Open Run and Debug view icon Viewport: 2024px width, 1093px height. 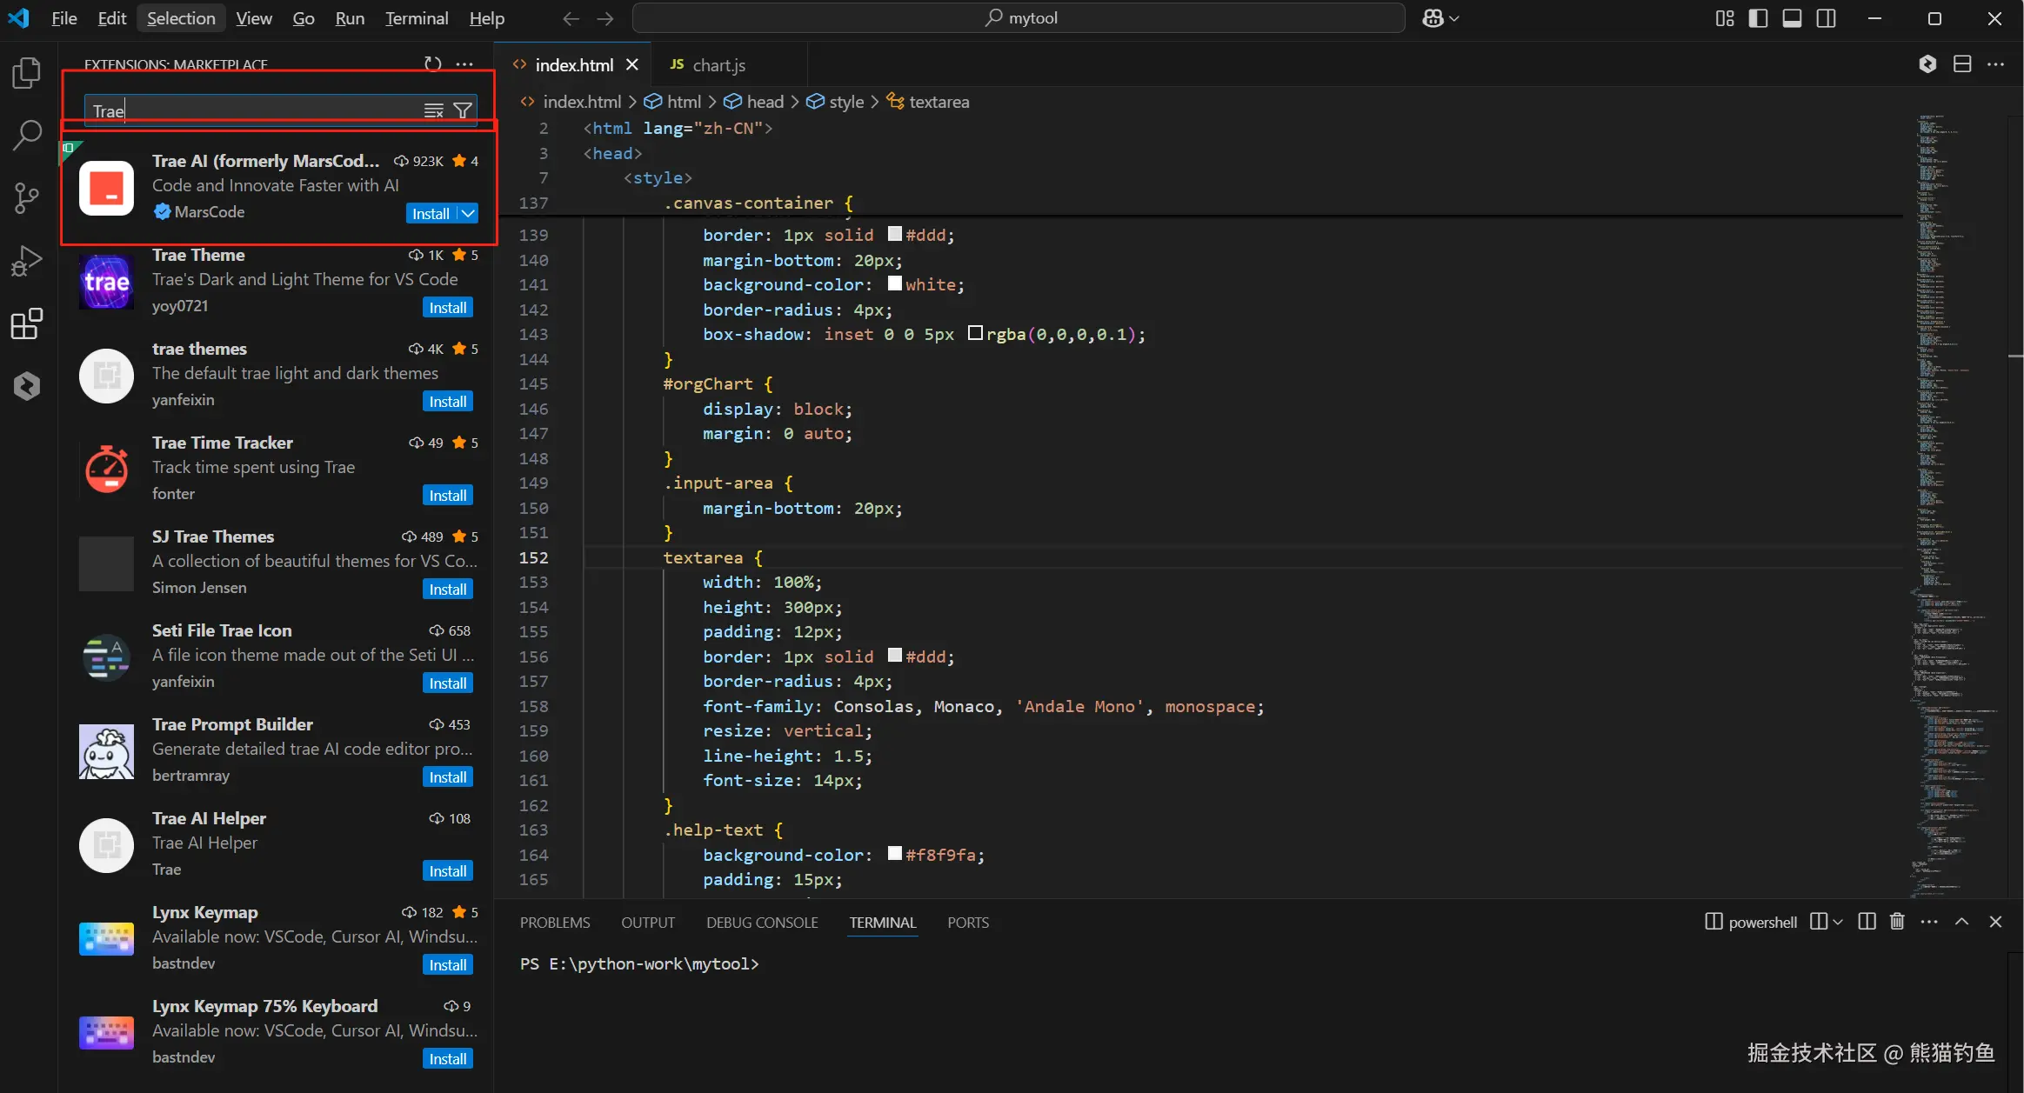(x=26, y=261)
